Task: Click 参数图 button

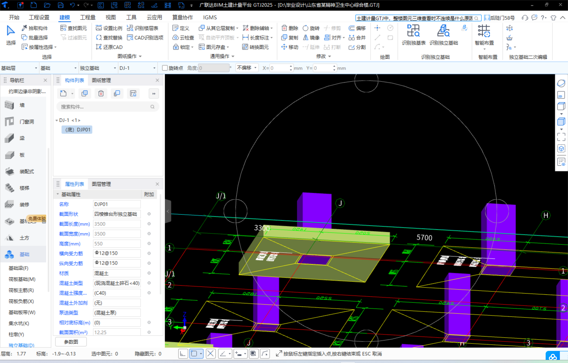Action: (71, 342)
